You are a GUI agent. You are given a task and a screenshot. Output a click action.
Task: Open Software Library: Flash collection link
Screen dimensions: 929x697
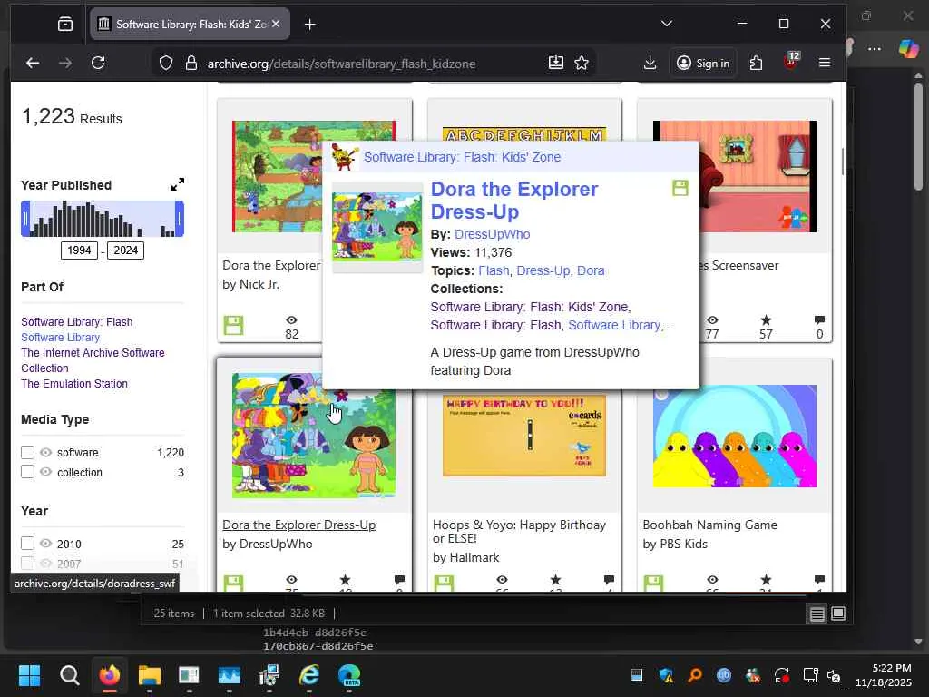click(77, 322)
